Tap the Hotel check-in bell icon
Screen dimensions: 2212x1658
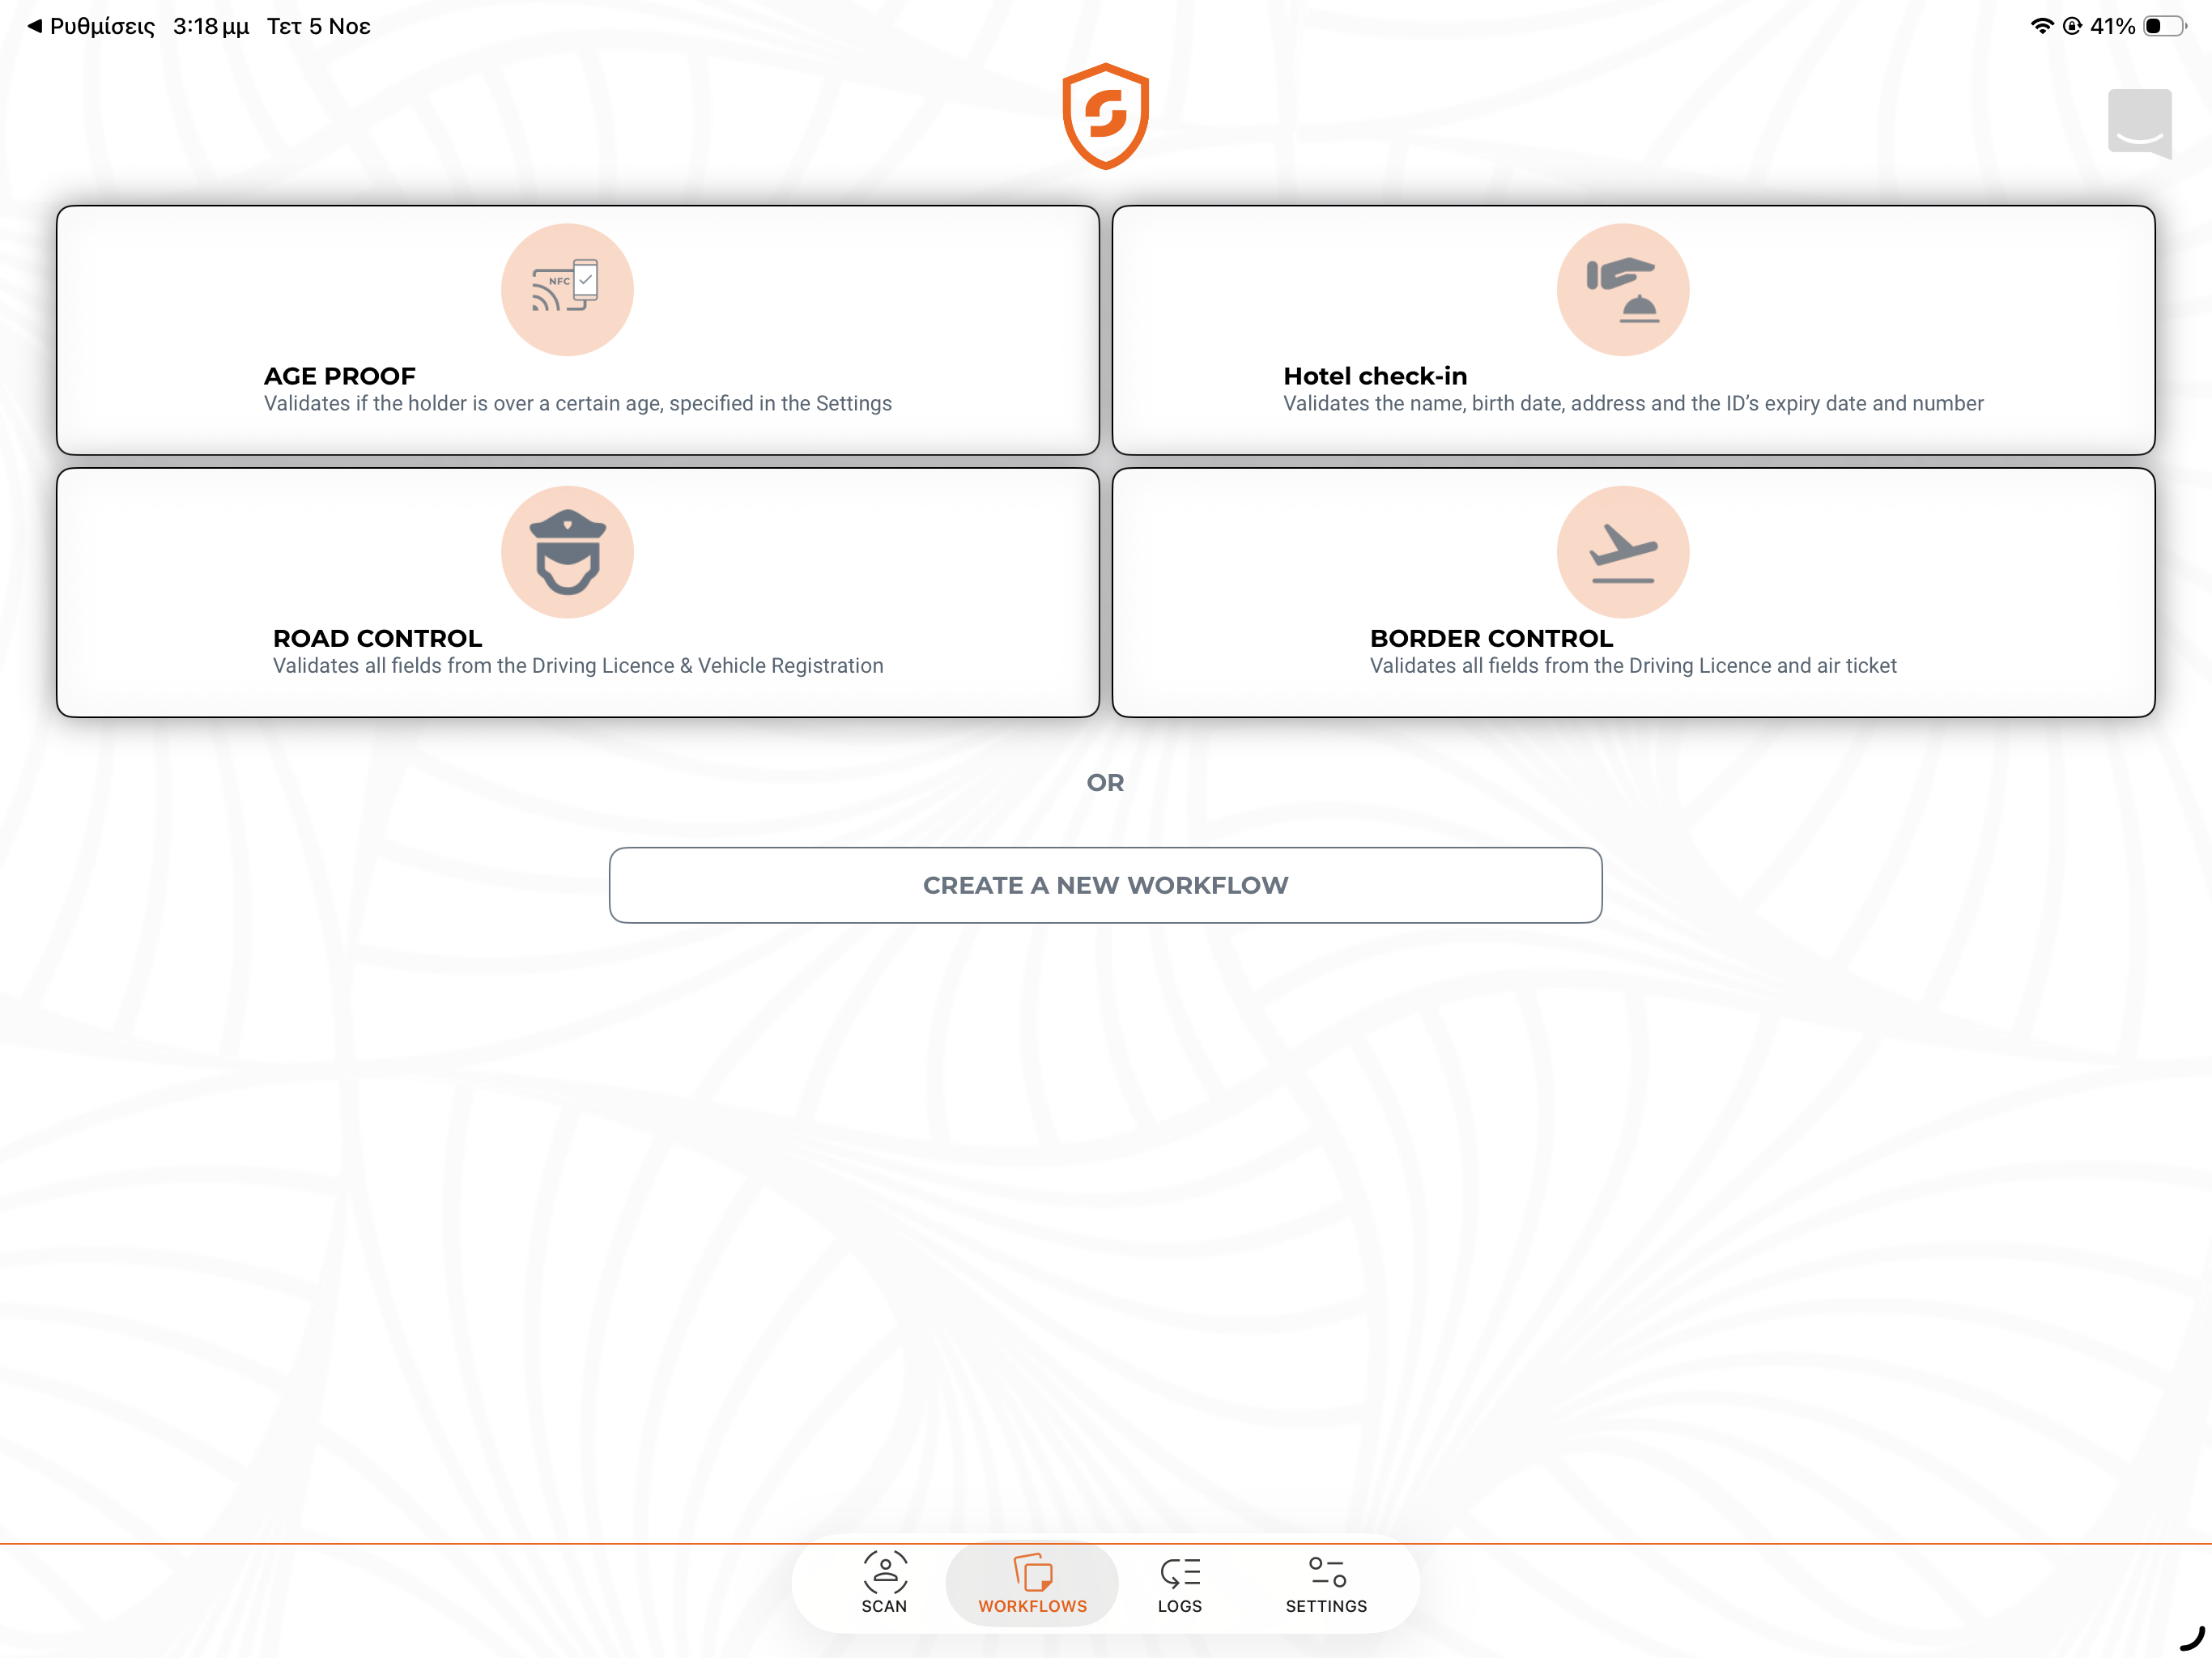tap(1622, 289)
